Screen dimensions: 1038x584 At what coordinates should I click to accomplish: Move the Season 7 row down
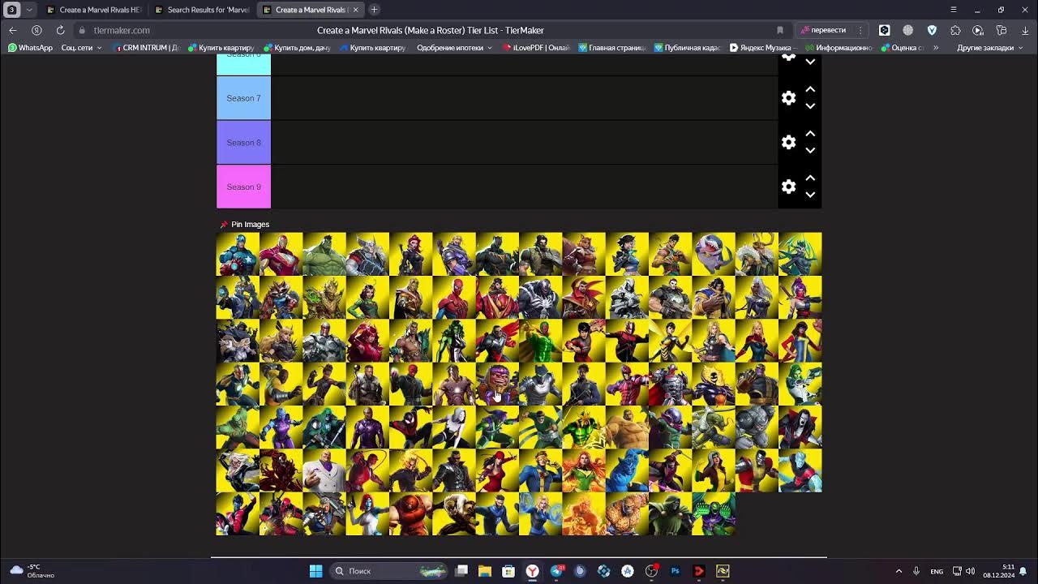click(x=810, y=106)
